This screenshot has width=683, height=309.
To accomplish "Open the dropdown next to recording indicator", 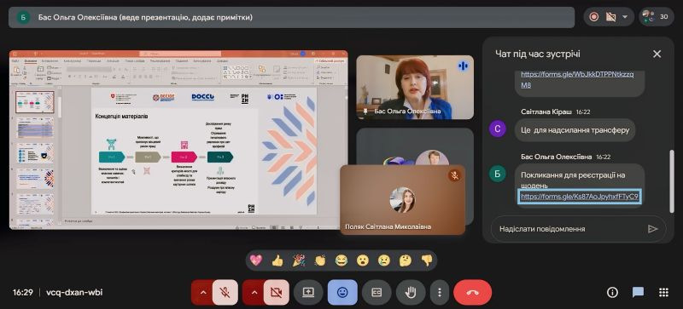I will 626,17.
